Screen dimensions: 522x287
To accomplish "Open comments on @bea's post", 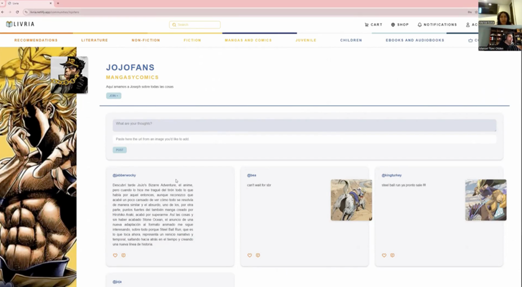I will click(x=258, y=256).
